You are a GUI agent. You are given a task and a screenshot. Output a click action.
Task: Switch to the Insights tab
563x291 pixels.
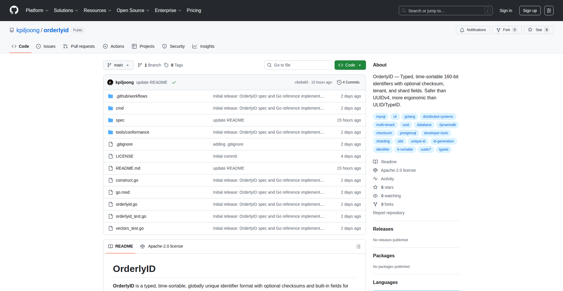tap(203, 46)
